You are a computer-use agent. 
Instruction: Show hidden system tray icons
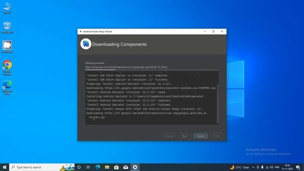(x=253, y=167)
